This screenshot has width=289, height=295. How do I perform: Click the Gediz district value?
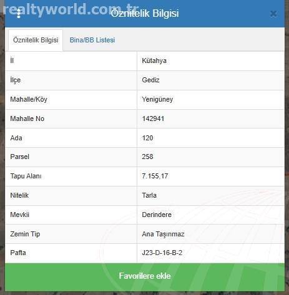tap(150, 80)
